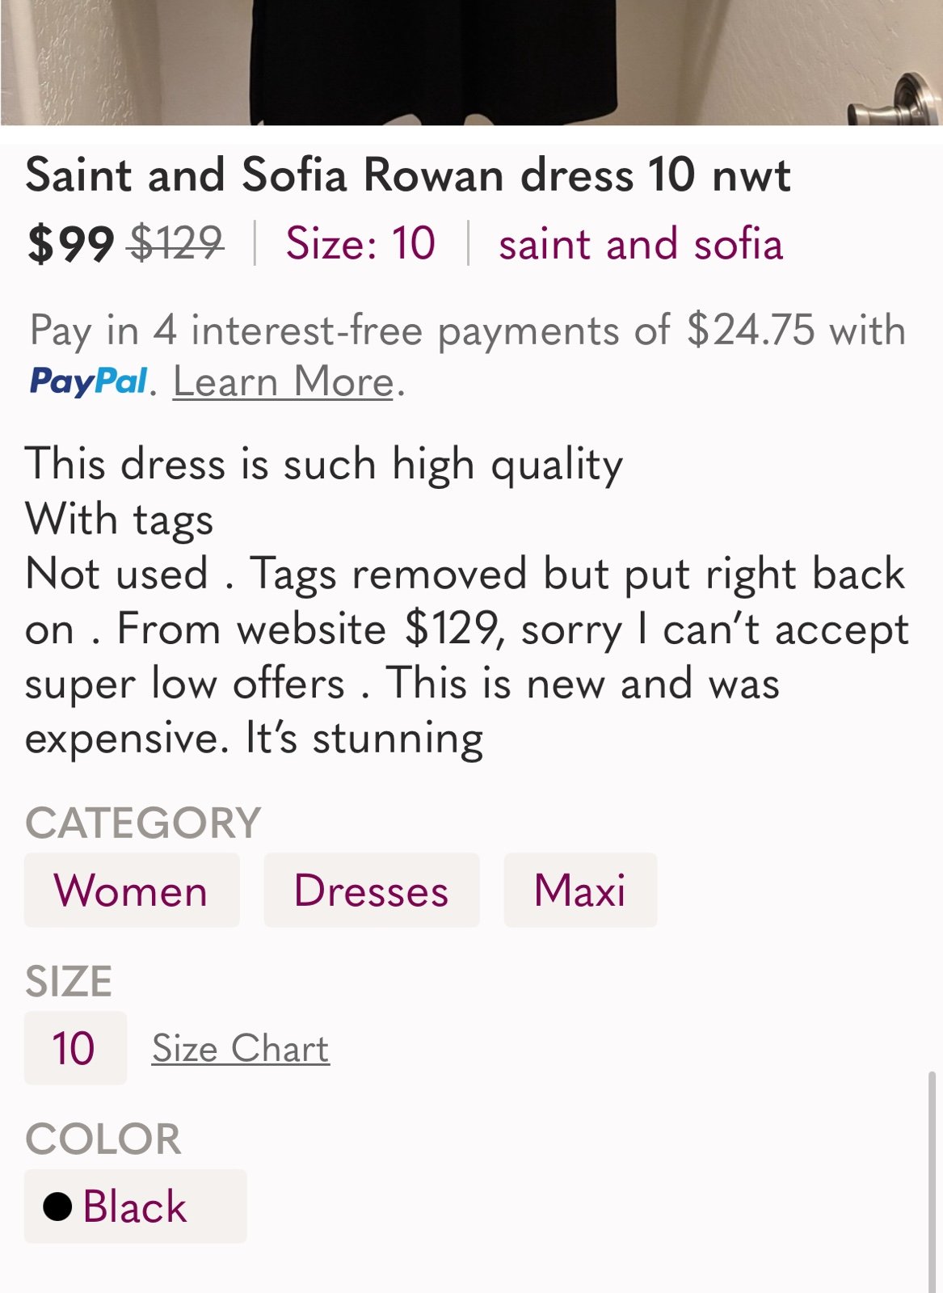This screenshot has height=1293, width=943.
Task: Click the COLOR section heading
Action: tap(103, 1139)
